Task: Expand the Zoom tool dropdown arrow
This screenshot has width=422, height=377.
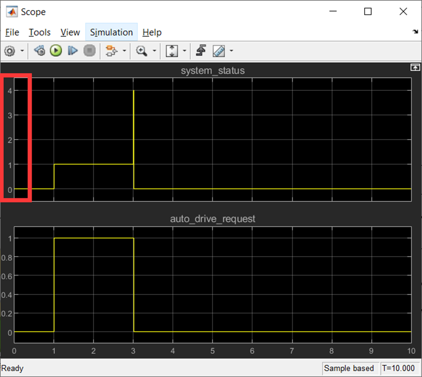Action: [x=154, y=51]
